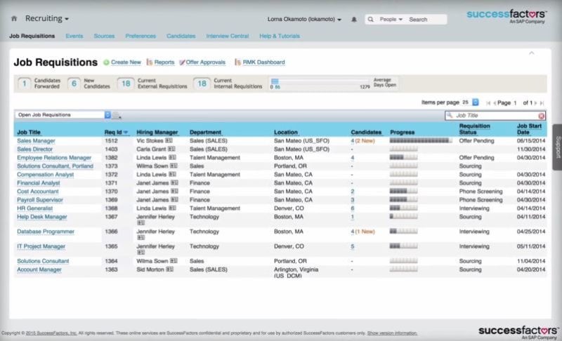
Task: Open the notifications bell
Action: point(354,20)
